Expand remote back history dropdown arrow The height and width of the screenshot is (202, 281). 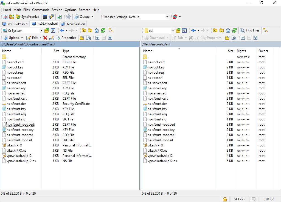198,31
